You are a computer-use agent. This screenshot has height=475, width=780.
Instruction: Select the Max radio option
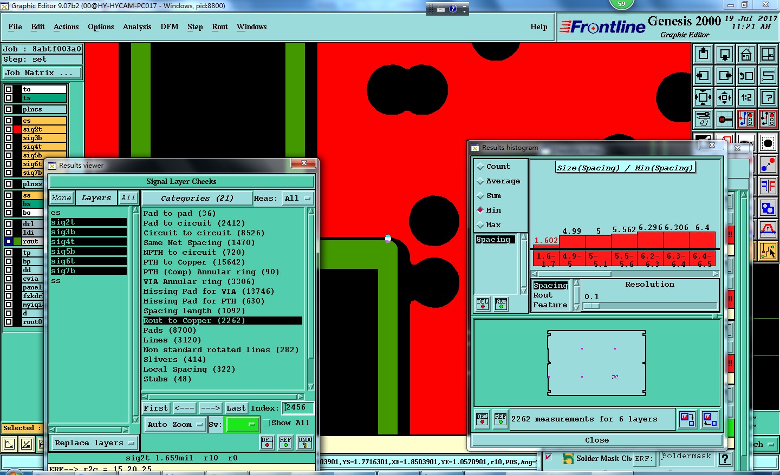[480, 225]
